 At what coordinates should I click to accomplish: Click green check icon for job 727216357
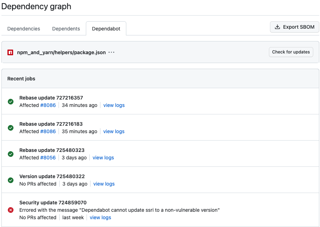11,102
